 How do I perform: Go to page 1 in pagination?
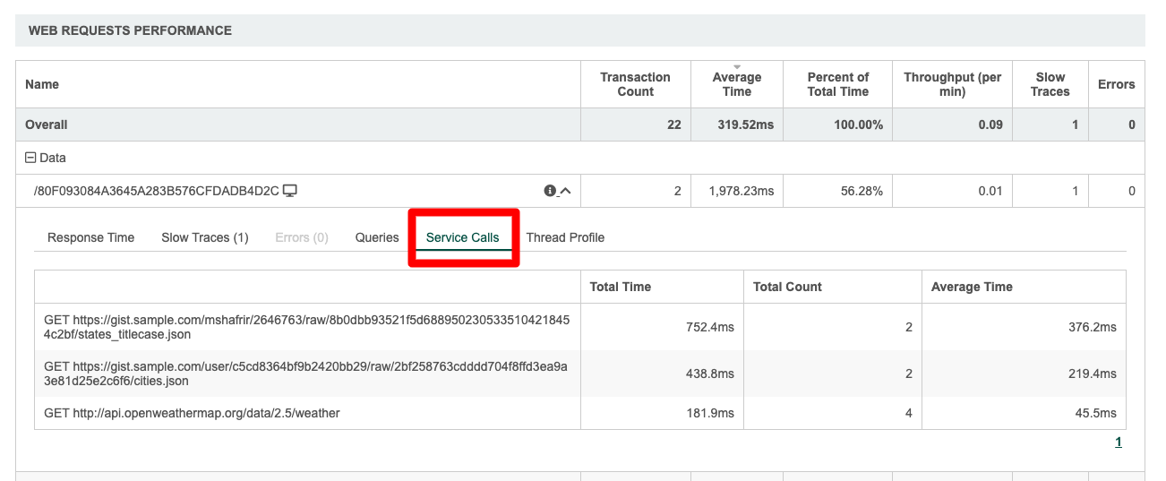click(x=1118, y=442)
